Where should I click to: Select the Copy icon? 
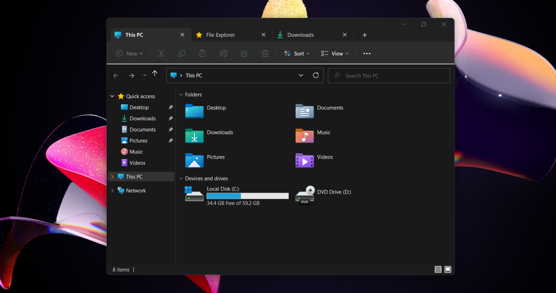coord(182,53)
